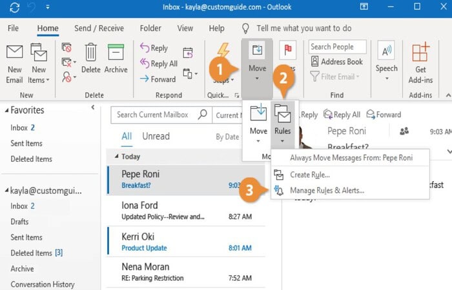Click the Rules button in the dropdown panel
The image size is (452, 290).
point(283,124)
